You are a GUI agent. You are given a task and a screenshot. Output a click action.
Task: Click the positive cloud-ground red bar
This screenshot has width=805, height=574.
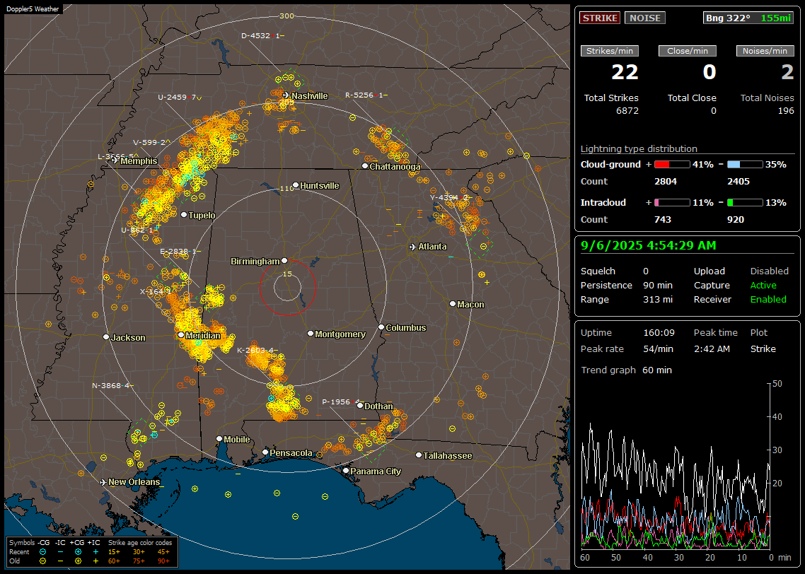click(x=672, y=165)
